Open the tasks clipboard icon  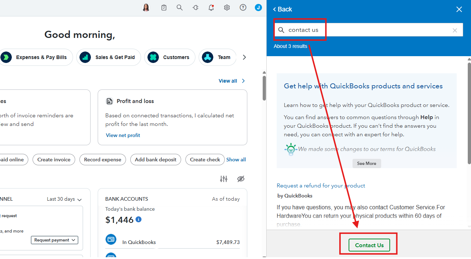pos(164,8)
